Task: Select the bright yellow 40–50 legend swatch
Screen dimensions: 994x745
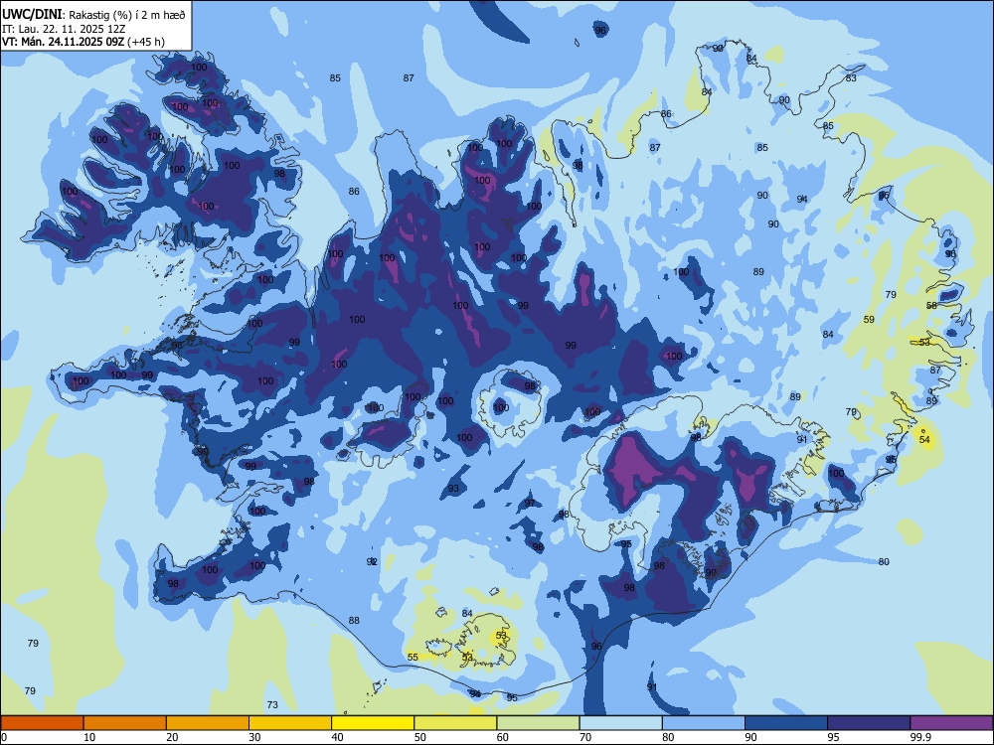Action: click(x=373, y=723)
